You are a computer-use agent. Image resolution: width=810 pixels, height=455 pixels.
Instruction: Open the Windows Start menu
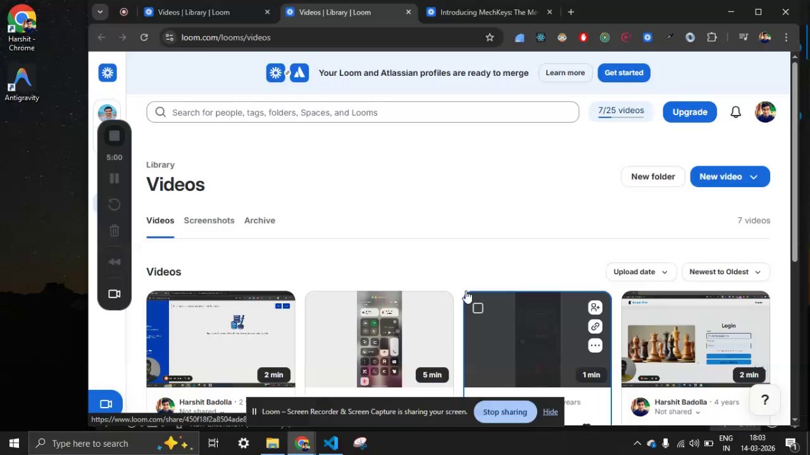click(x=14, y=443)
